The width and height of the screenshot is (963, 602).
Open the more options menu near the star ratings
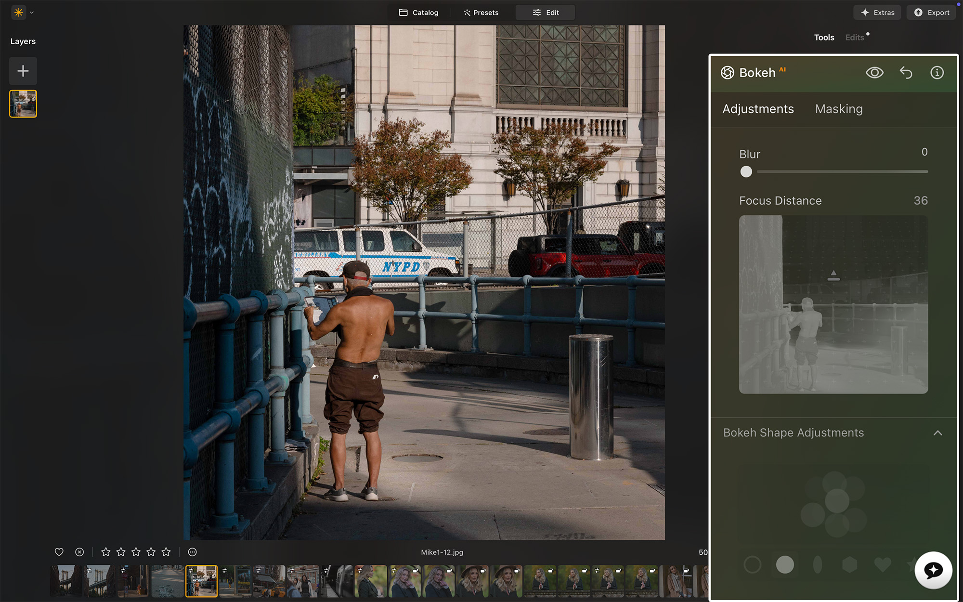(192, 552)
